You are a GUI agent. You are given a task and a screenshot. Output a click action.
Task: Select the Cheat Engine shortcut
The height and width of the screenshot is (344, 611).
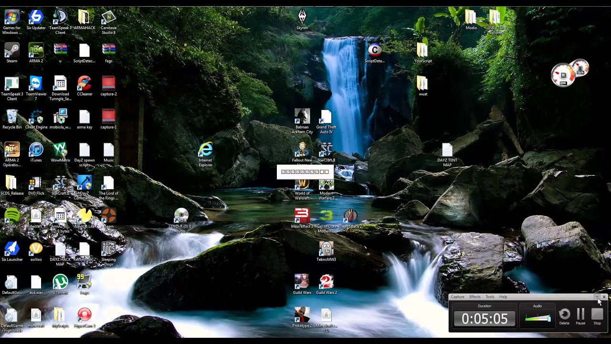(x=36, y=119)
